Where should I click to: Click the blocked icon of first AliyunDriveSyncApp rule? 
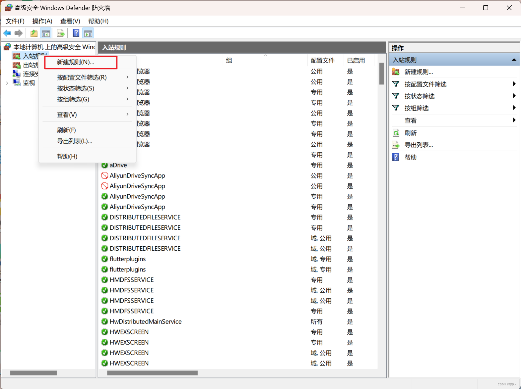(x=105, y=175)
